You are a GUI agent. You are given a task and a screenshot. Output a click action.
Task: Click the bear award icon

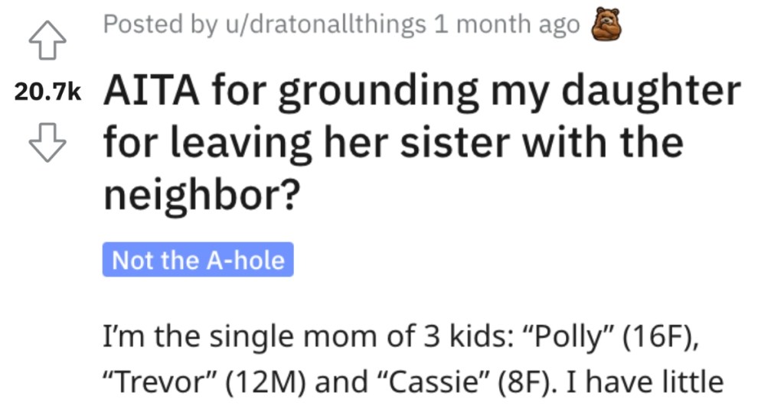point(606,24)
